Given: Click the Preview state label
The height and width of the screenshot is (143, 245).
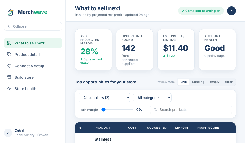Looking at the screenshot, I should point(165,82).
